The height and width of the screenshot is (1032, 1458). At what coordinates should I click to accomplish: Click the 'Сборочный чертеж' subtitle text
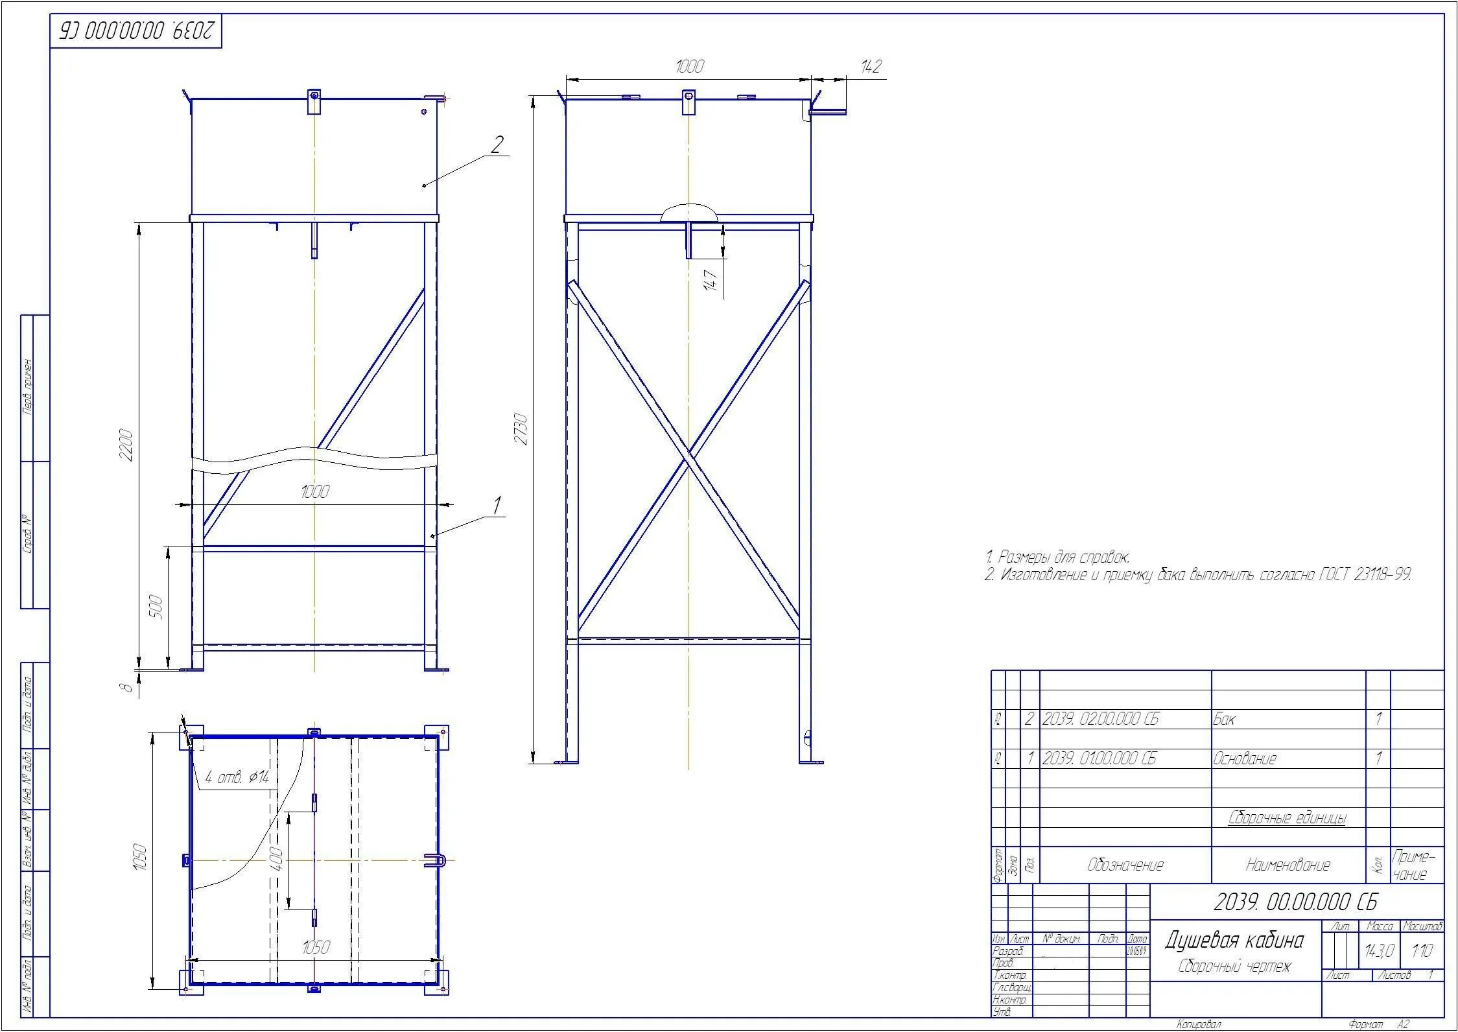point(1234,967)
